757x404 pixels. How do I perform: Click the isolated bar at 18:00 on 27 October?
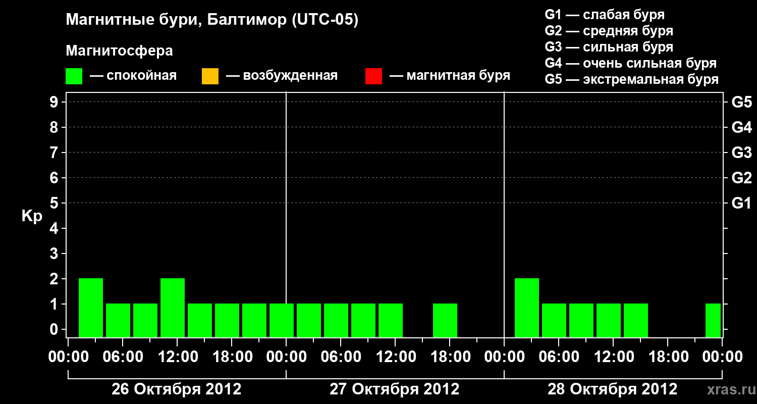pyautogui.click(x=445, y=320)
